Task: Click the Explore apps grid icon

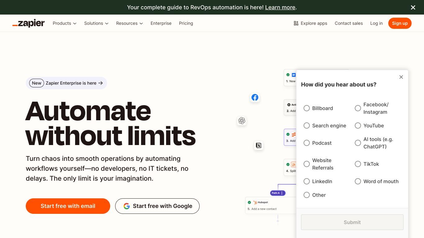Action: [x=296, y=23]
